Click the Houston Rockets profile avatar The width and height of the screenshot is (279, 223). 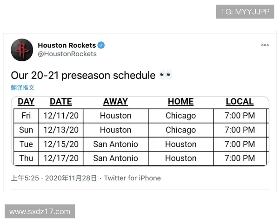[x=22, y=49]
